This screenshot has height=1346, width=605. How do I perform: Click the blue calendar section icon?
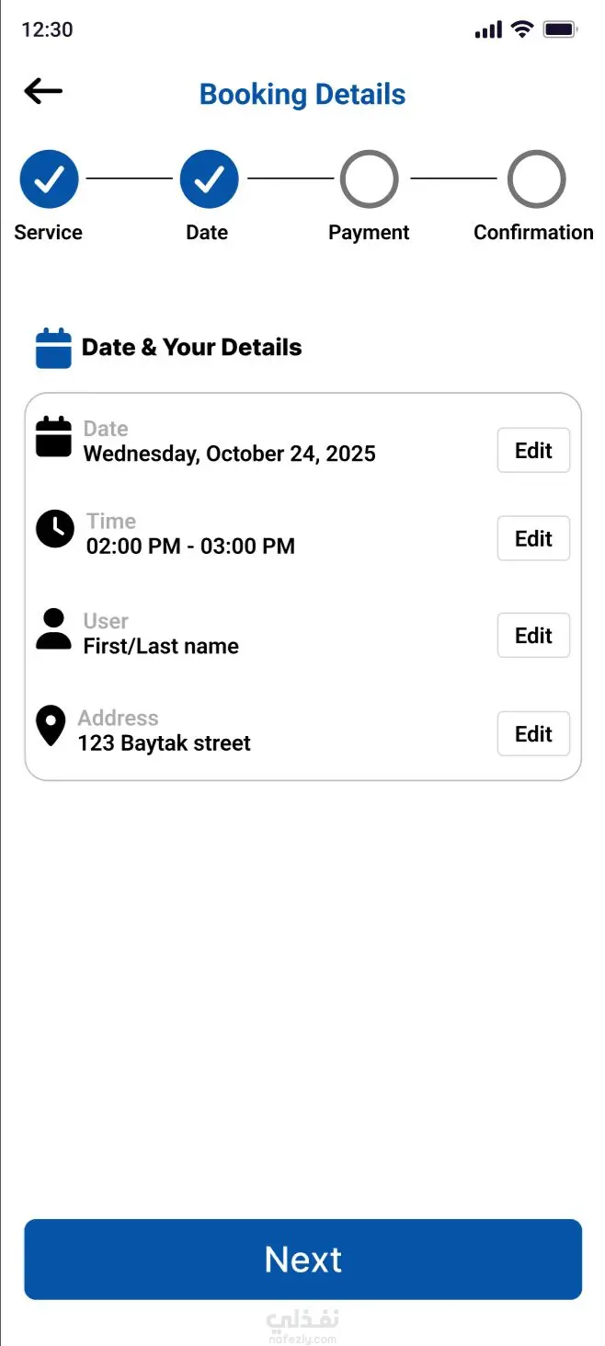tap(53, 349)
